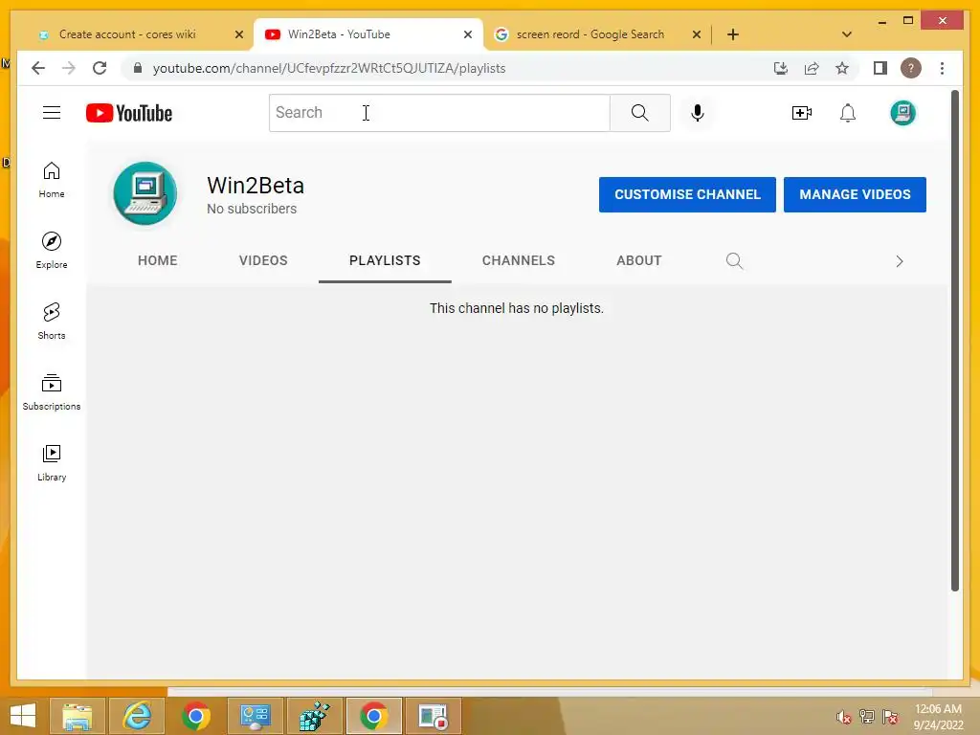Image resolution: width=980 pixels, height=735 pixels.
Task: Open Shorts in the sidebar
Action: [x=52, y=322]
